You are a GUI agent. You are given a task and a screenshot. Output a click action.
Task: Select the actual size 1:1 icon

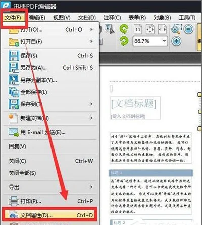pyautogui.click(x=138, y=29)
